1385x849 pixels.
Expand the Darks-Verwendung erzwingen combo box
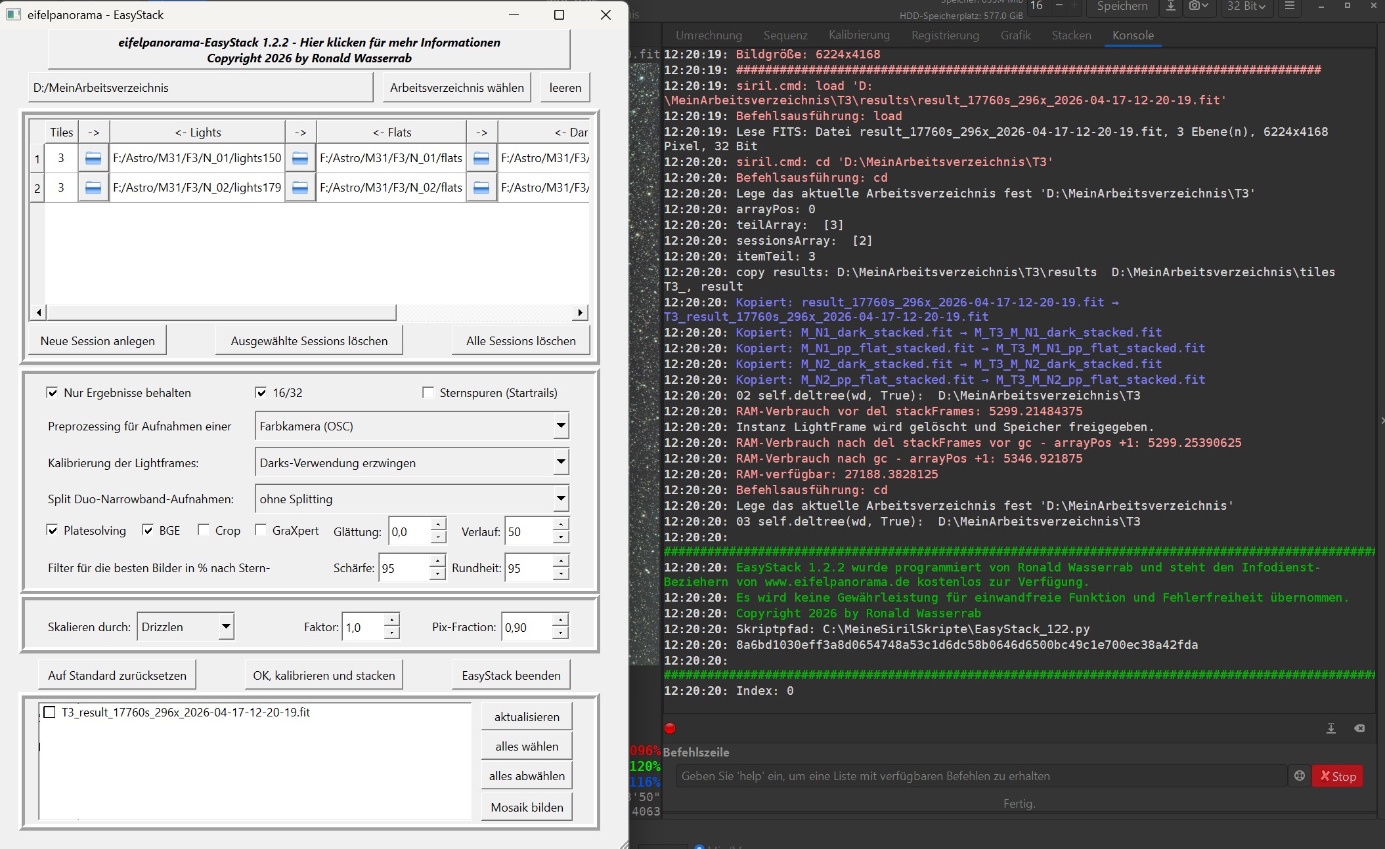point(411,463)
